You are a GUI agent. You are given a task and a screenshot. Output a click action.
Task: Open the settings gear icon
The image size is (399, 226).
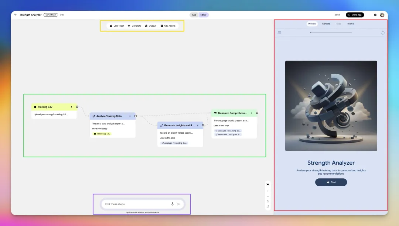click(x=375, y=15)
